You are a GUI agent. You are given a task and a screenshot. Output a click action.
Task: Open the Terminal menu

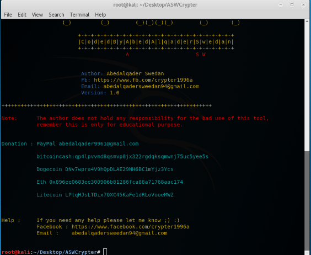click(x=79, y=15)
